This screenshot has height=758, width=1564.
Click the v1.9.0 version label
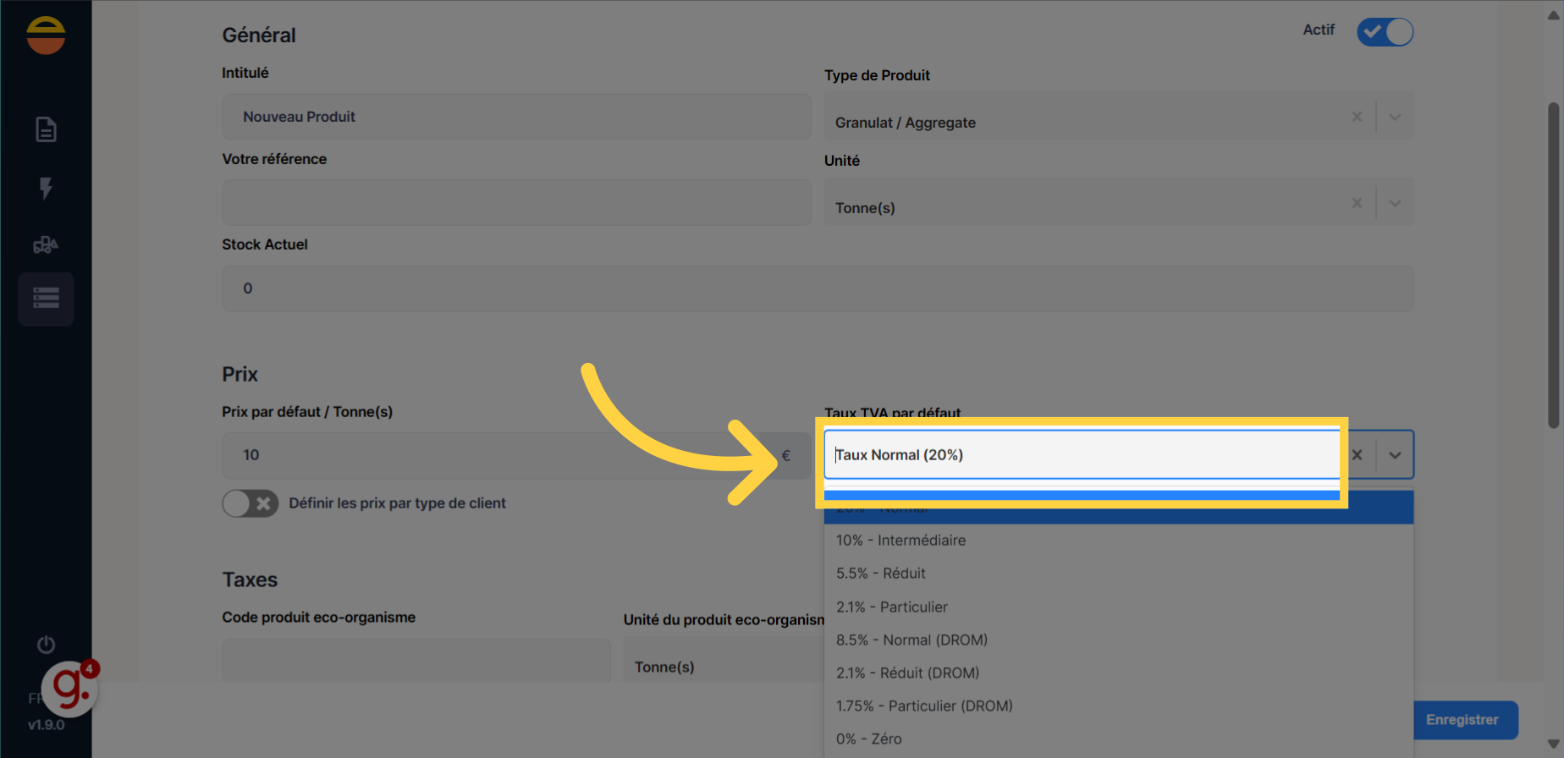coord(46,725)
